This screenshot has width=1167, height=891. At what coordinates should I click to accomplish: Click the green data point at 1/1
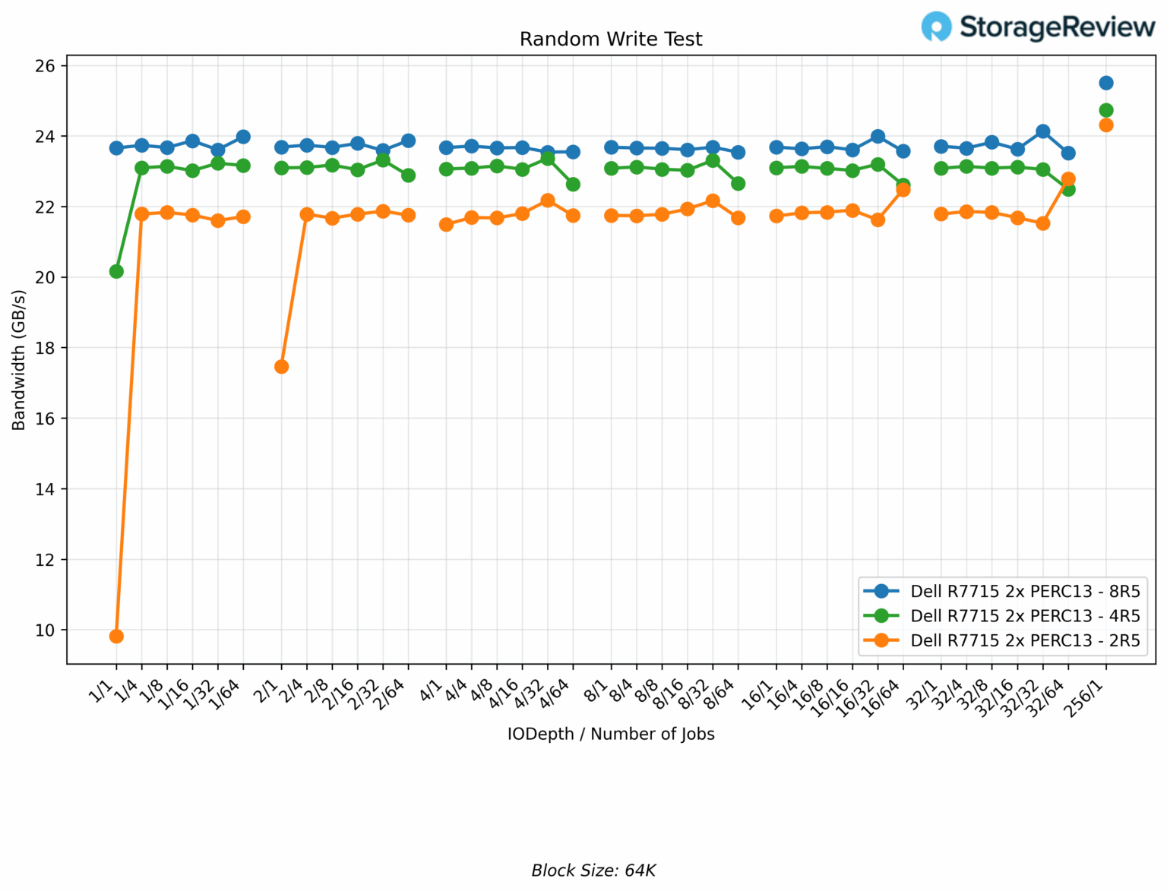click(116, 271)
